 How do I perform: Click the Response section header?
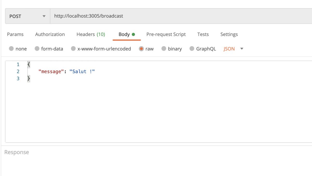pos(17,152)
